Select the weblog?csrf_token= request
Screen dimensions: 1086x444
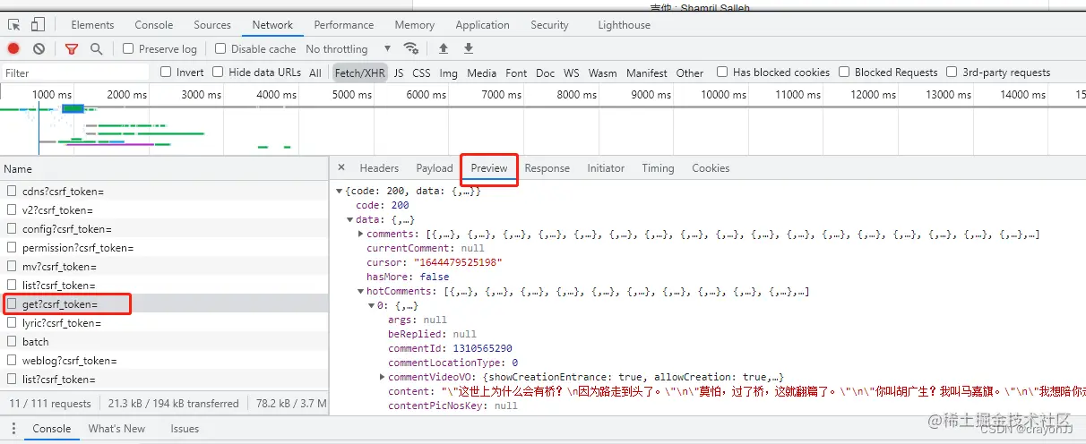[164, 361]
